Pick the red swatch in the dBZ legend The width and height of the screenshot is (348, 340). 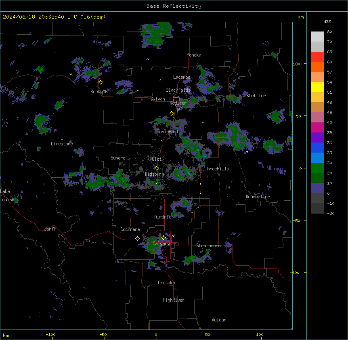click(x=317, y=57)
